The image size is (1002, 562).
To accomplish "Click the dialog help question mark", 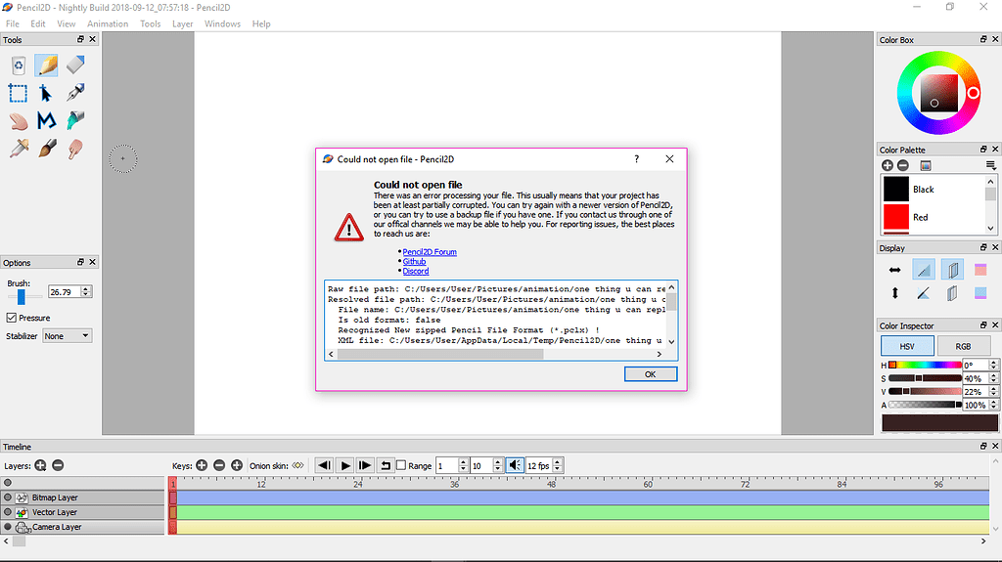I will click(x=636, y=159).
